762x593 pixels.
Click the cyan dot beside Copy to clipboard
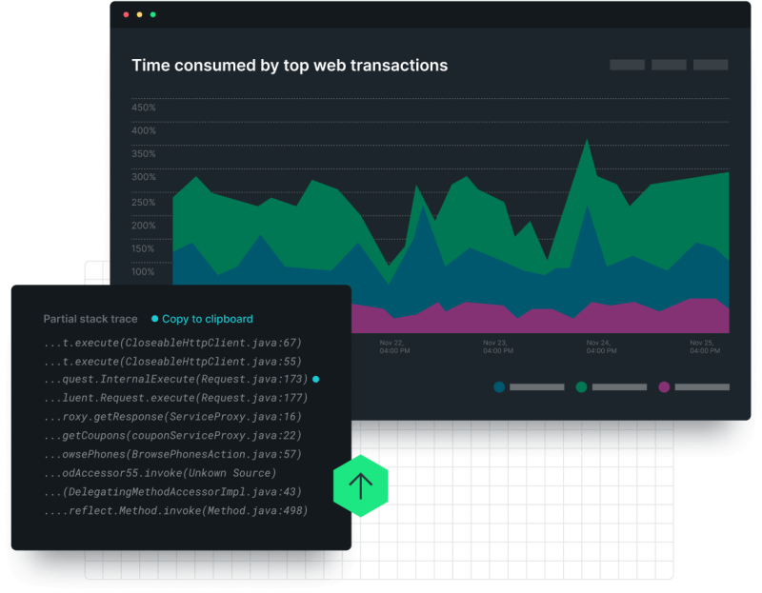click(154, 319)
